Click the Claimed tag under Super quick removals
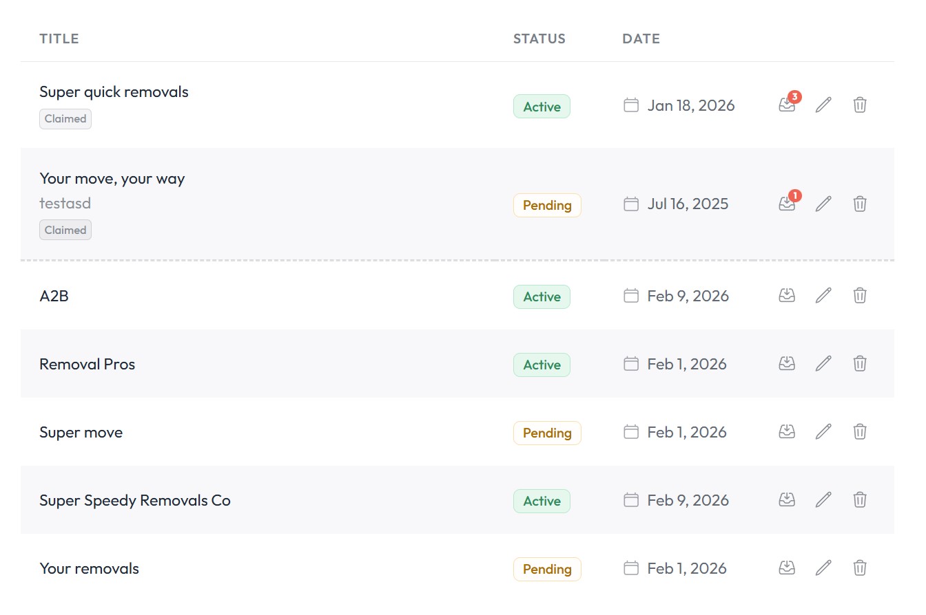The image size is (926, 615). point(65,118)
